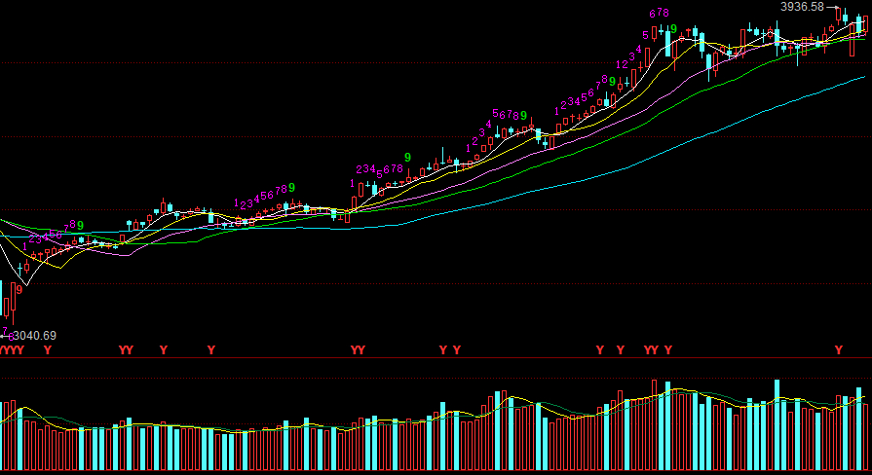The width and height of the screenshot is (872, 475).
Task: Select the YYYY marker cluster at far left
Action: point(12,349)
